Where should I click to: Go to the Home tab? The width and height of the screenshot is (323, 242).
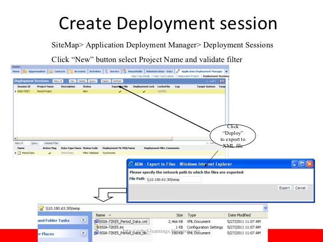click(16, 71)
